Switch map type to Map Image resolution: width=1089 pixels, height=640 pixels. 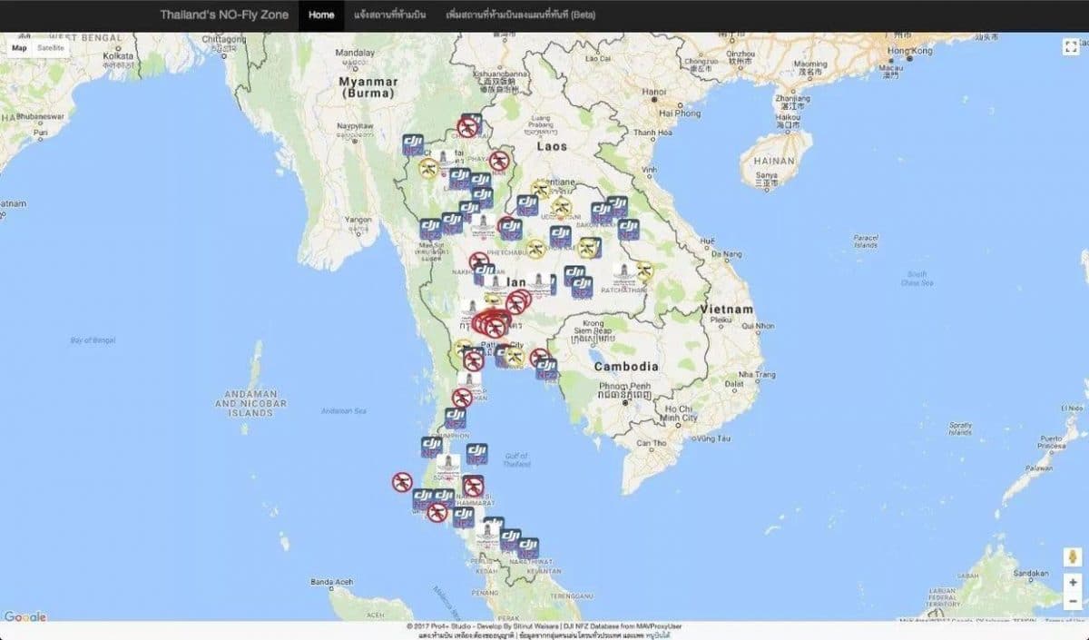(19, 47)
